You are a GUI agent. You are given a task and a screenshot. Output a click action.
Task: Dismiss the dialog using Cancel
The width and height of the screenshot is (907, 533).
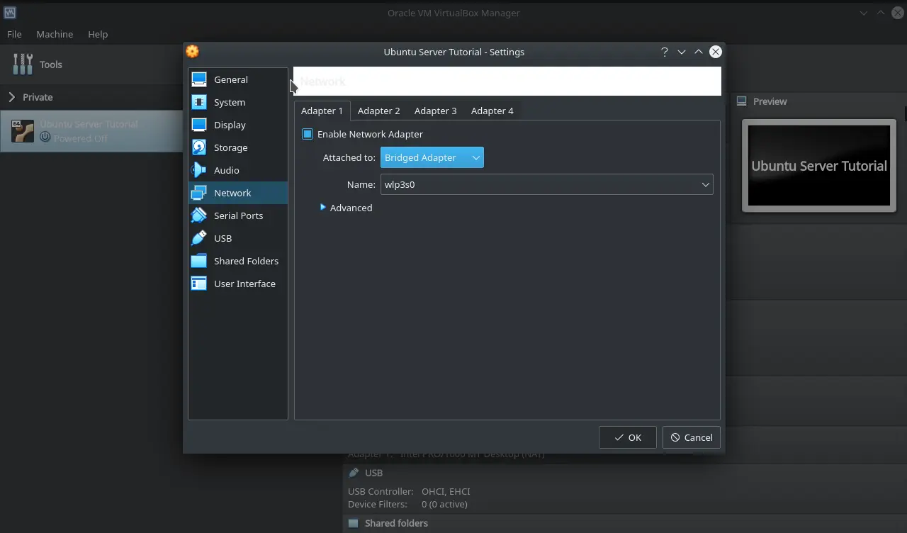point(691,437)
